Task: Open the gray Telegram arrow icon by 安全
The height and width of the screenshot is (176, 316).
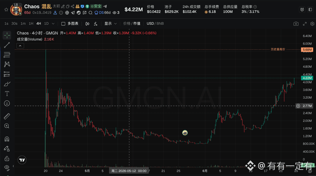Action: pyautogui.click(x=105, y=6)
